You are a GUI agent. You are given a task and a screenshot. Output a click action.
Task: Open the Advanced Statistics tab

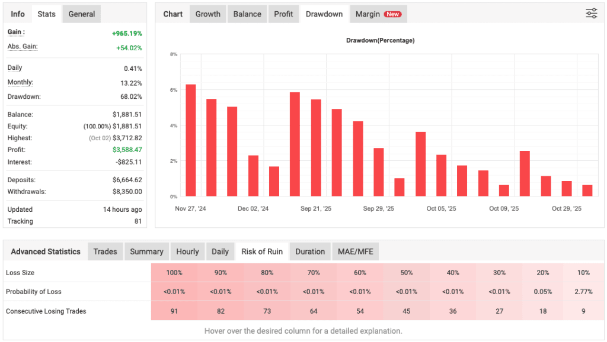pyautogui.click(x=46, y=251)
